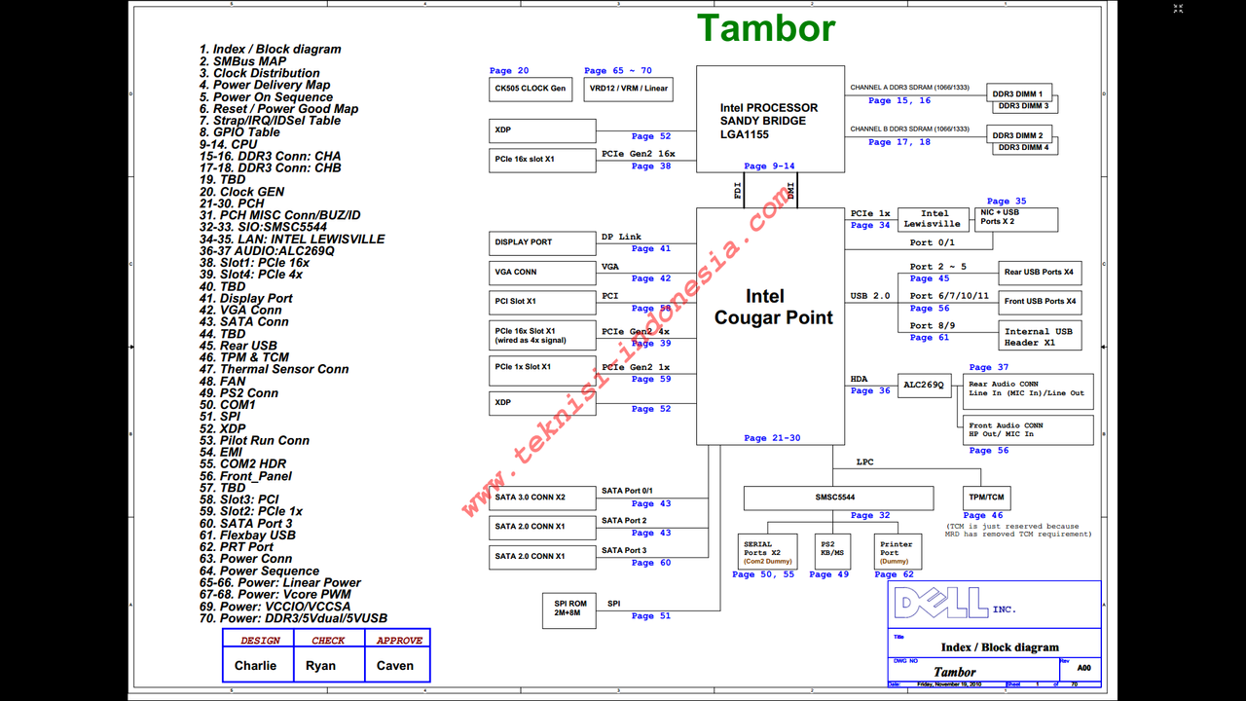Open the 'Page 65 ~ 70' reference
Image resolution: width=1246 pixels, height=701 pixels.
[x=618, y=71]
